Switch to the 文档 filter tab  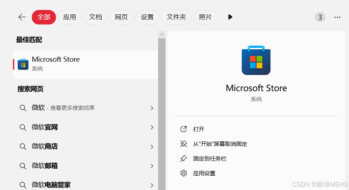tap(95, 17)
